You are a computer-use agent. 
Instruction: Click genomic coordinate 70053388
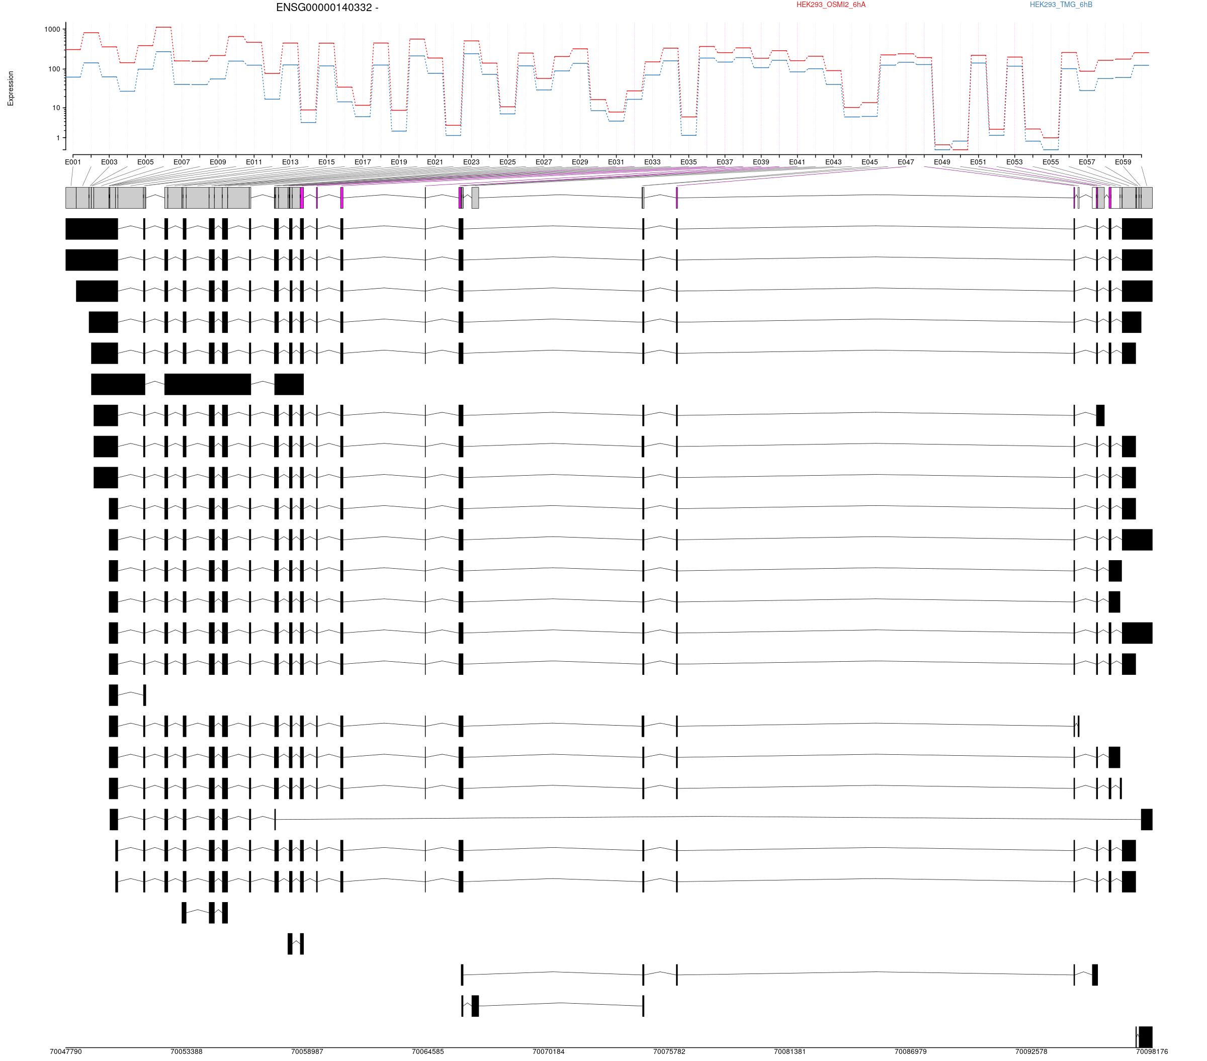click(x=187, y=1051)
